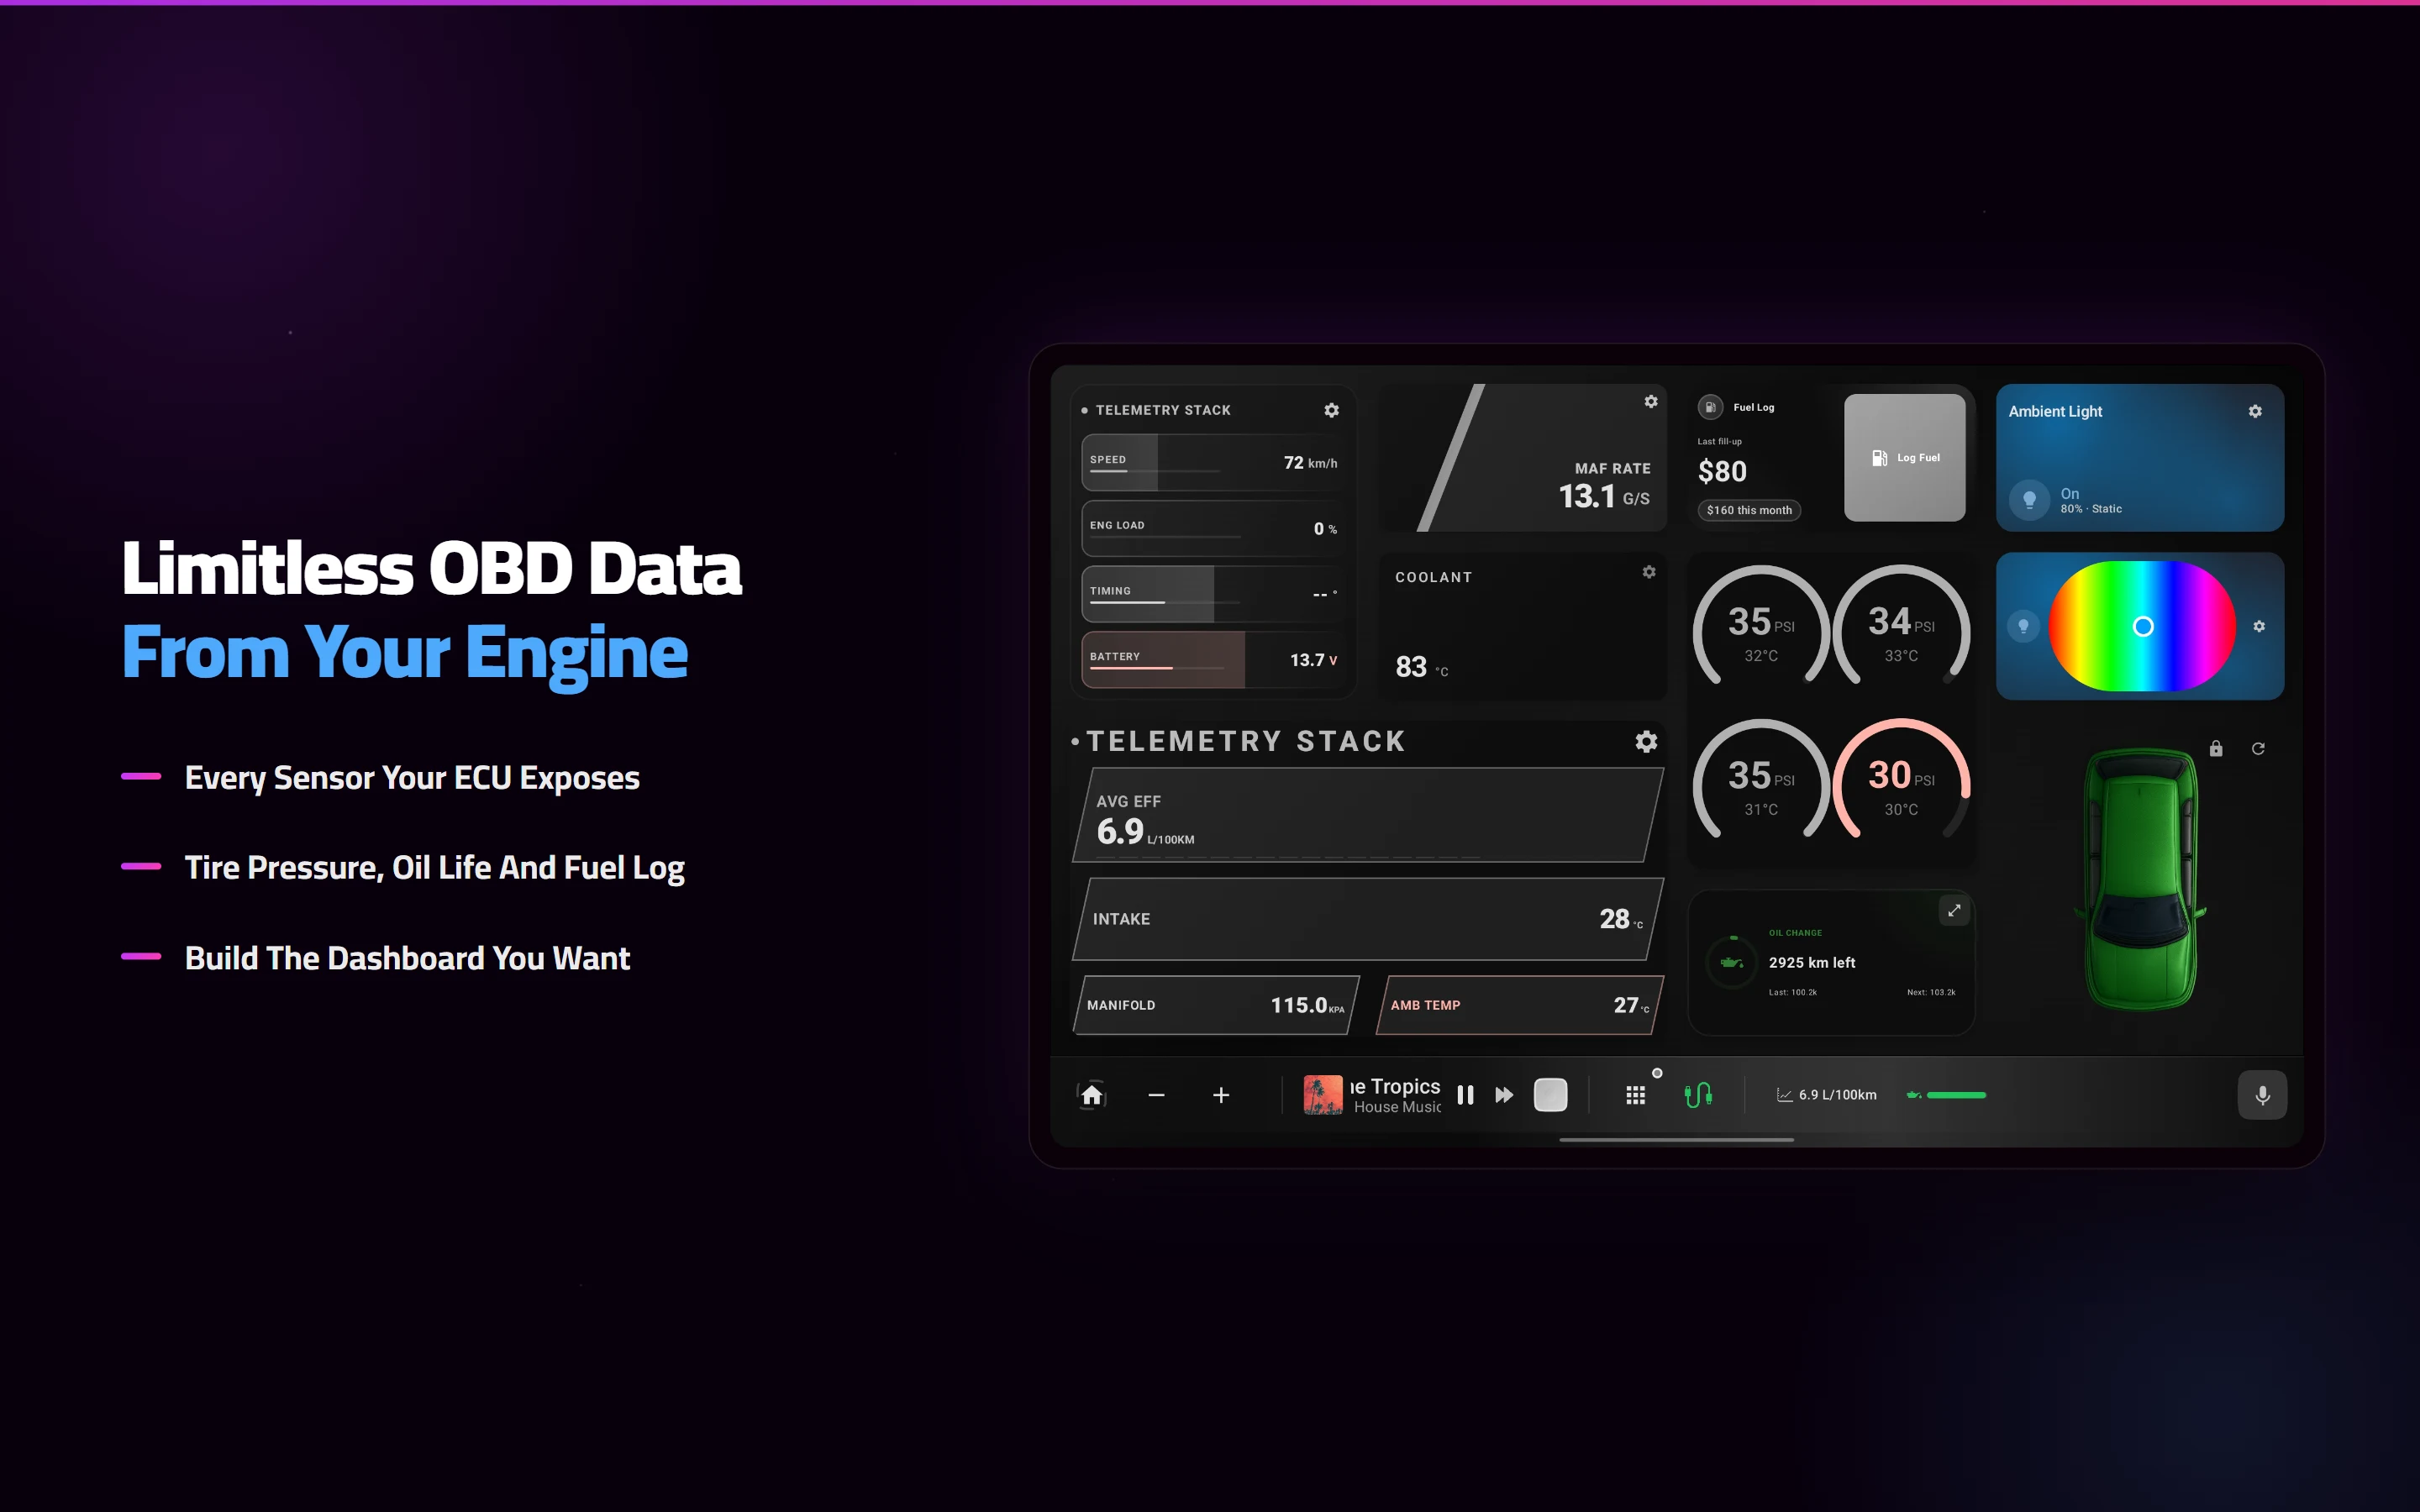Screen dimensions: 2420x1512
Task: Click the grey square button in dock
Action: pos(1550,1095)
